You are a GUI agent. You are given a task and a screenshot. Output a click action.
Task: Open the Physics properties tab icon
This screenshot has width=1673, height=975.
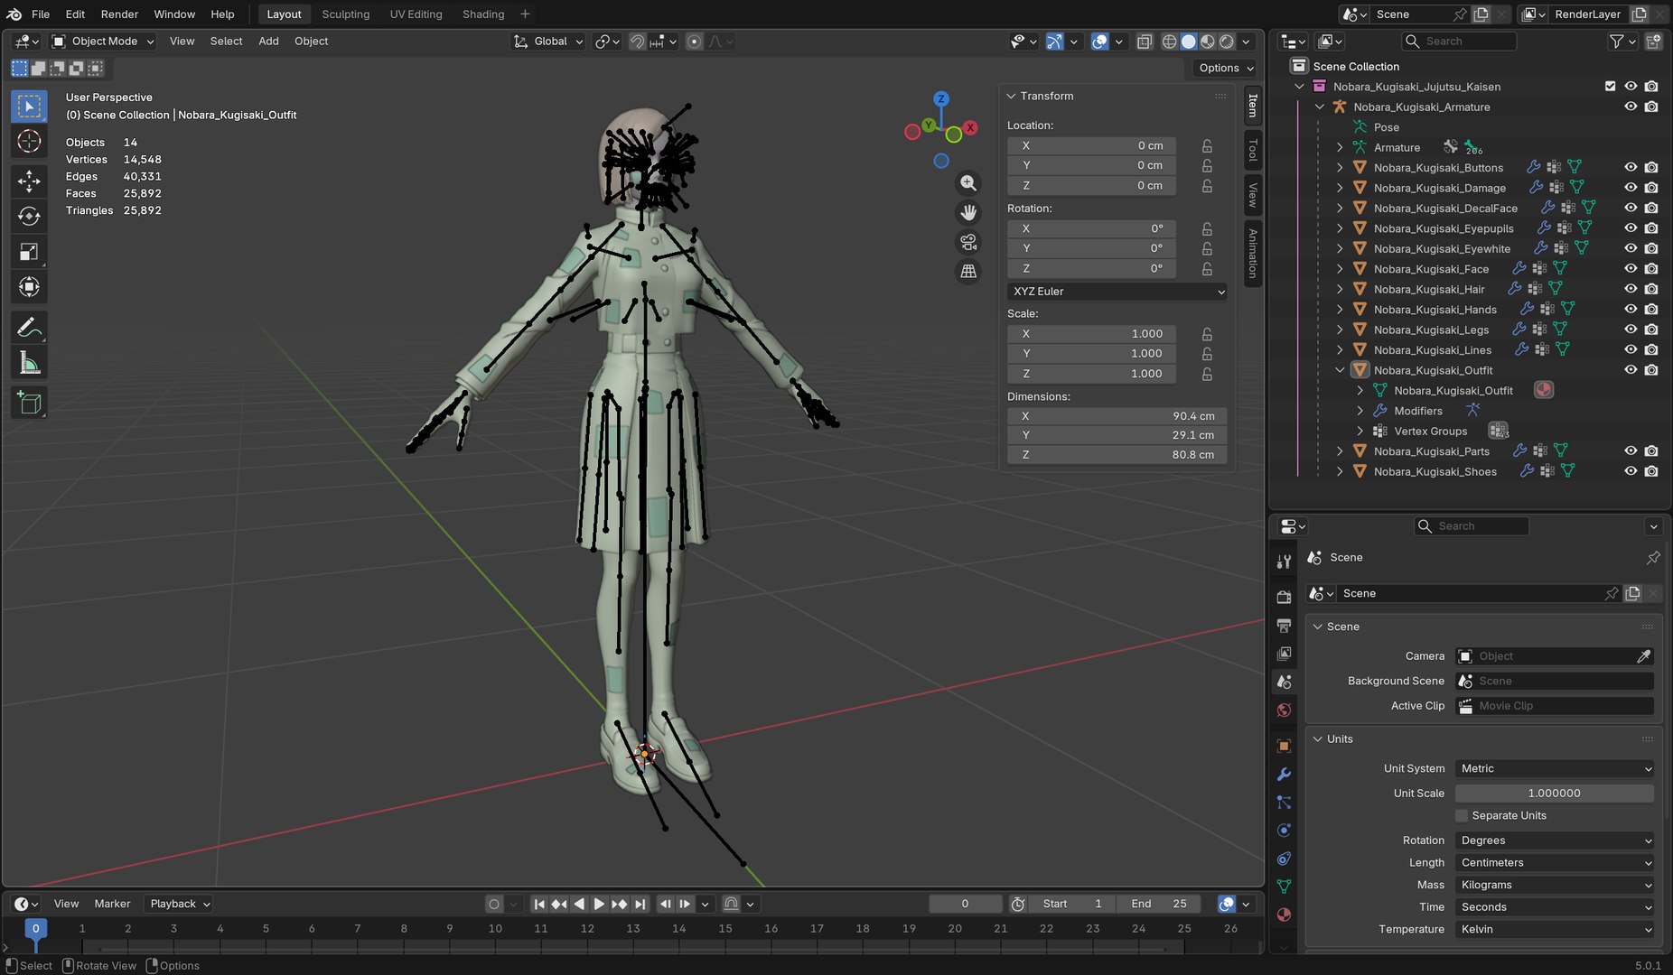[x=1284, y=830]
